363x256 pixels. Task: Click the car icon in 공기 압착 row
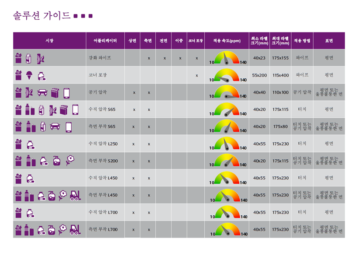[42, 93]
